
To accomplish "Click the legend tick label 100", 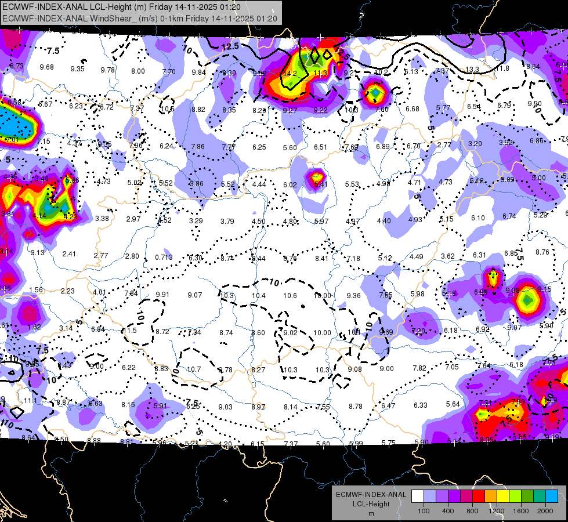I will 424,511.
